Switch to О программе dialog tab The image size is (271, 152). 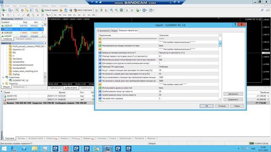(103, 31)
